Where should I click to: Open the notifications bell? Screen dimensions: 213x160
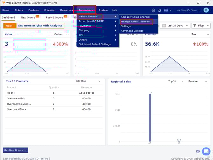pyautogui.click(x=160, y=10)
